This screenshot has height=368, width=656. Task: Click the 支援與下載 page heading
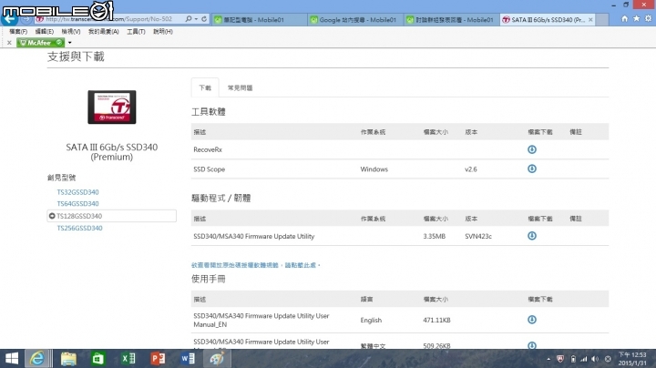click(x=76, y=56)
